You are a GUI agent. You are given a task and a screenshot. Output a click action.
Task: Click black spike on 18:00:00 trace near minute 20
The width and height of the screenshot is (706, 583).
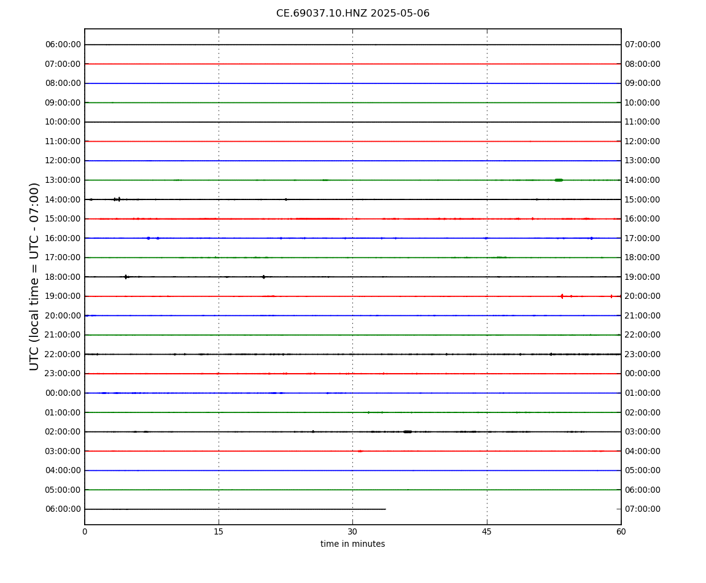263,277
